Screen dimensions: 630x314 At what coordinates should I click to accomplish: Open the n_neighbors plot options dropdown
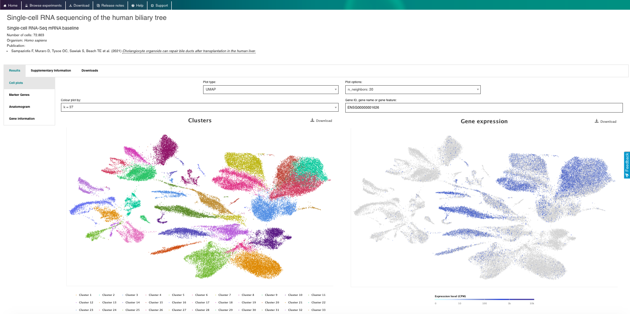coord(412,90)
